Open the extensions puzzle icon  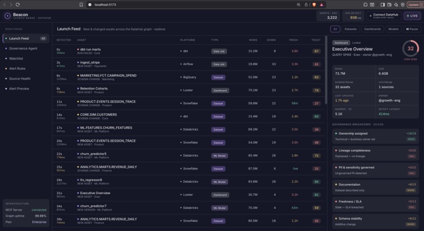365,5
